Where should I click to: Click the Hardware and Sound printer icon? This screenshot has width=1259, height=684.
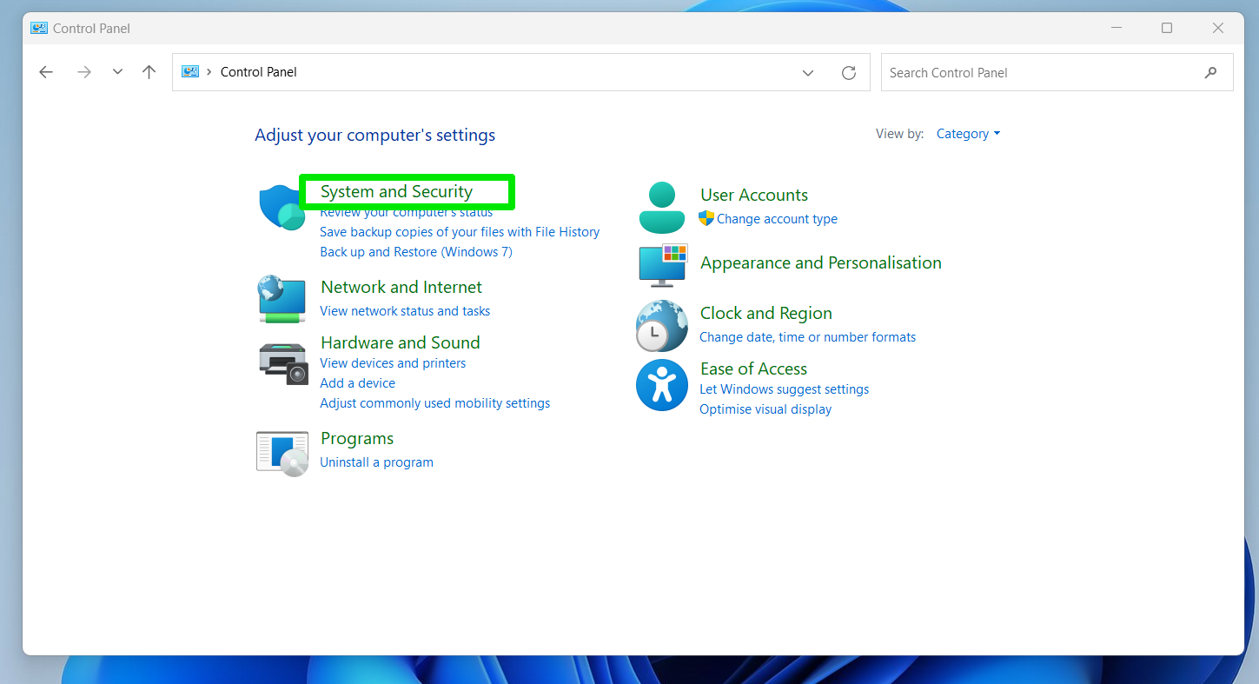[283, 363]
